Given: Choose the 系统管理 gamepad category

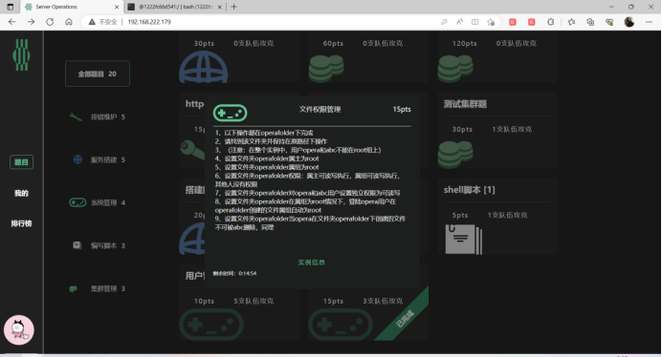Looking at the screenshot, I should tap(98, 202).
